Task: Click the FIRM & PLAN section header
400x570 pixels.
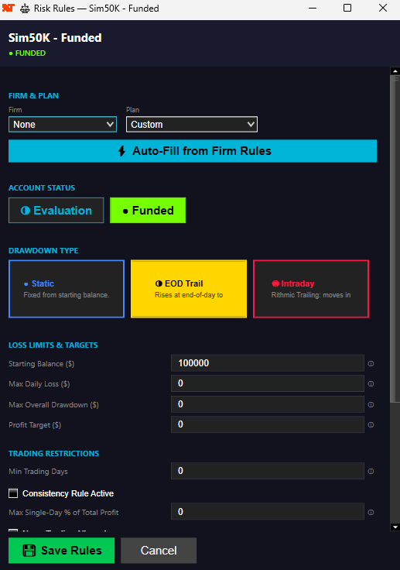Action: tap(33, 95)
